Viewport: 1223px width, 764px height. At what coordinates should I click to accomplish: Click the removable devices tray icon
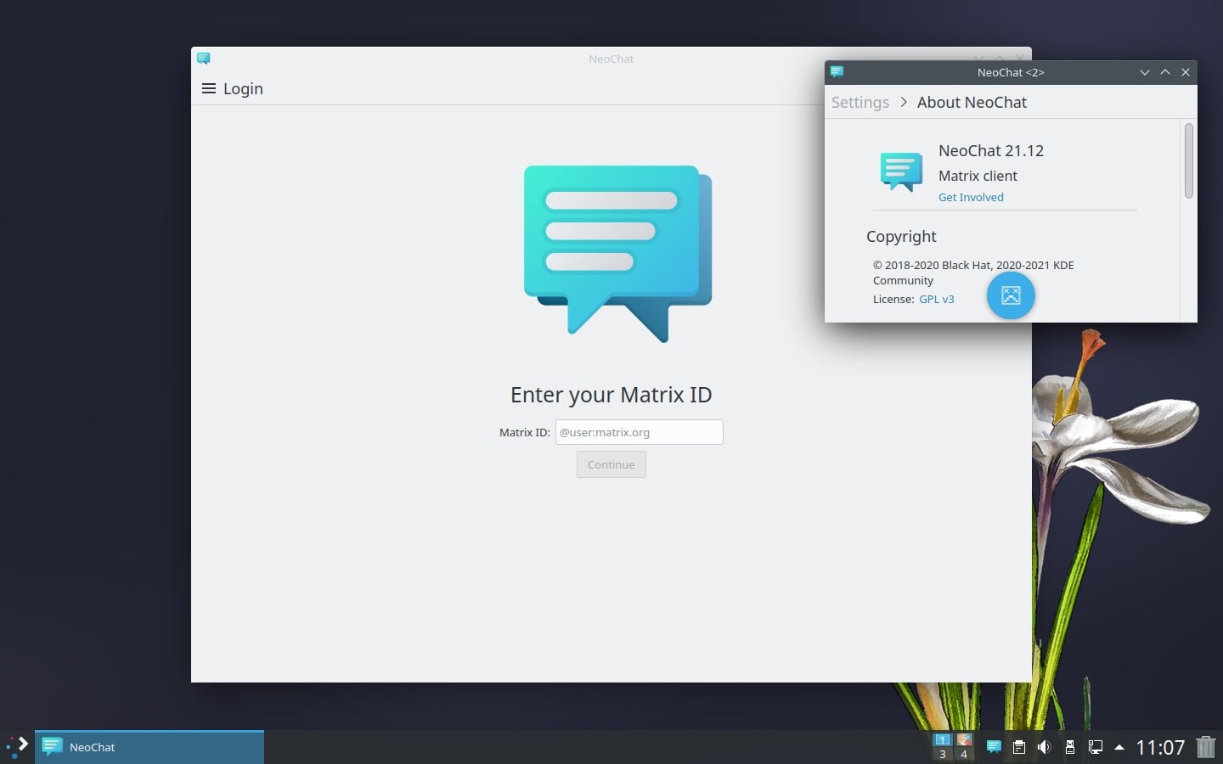tap(1070, 748)
